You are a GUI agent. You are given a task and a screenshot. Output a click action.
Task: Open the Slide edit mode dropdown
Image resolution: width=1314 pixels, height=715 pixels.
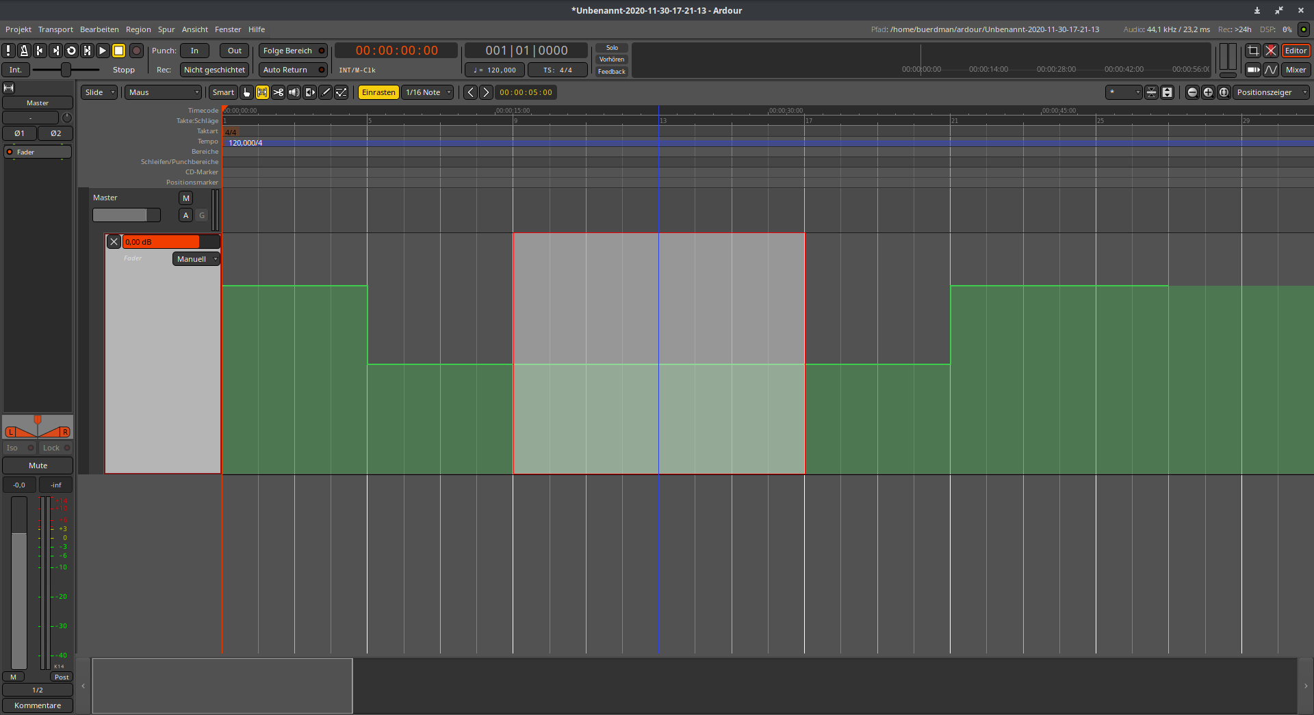coord(100,92)
